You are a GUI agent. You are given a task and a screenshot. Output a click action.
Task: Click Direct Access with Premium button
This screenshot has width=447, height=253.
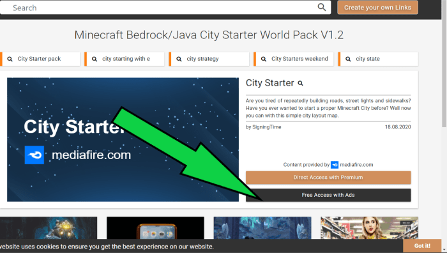[328, 178]
